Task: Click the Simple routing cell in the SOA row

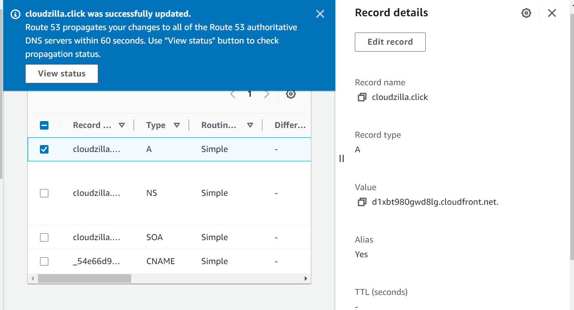Action: pyautogui.click(x=214, y=237)
